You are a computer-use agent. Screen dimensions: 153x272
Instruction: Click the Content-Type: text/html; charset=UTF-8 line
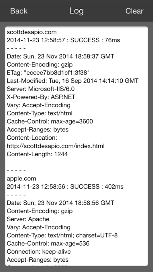pyautogui.click(x=62, y=235)
